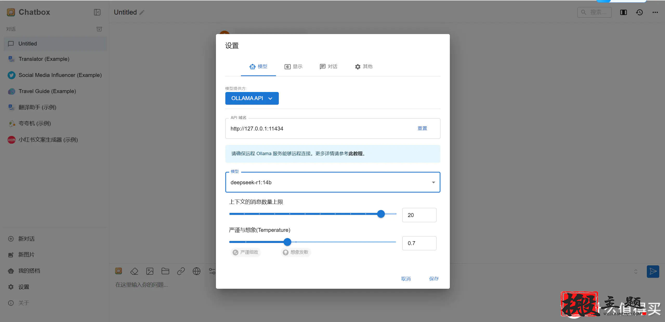Select the eraser icon to clear context

[x=134, y=271]
